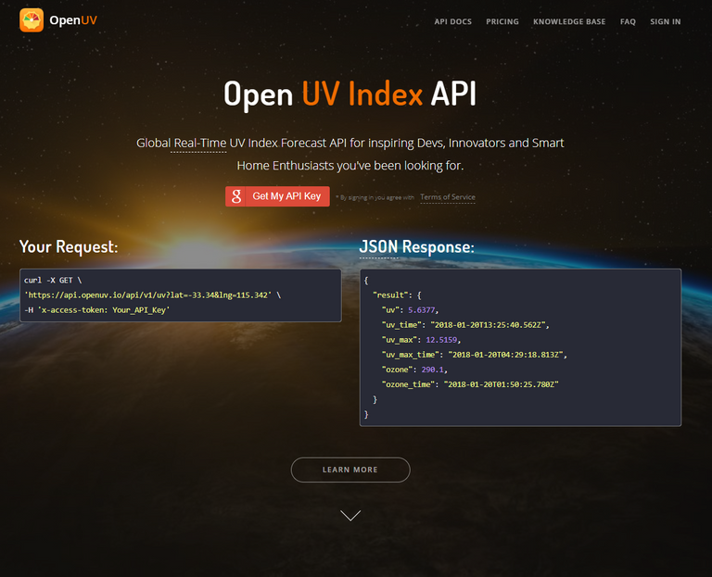
Task: Click the "result": { line in JSON
Action: click(x=397, y=295)
